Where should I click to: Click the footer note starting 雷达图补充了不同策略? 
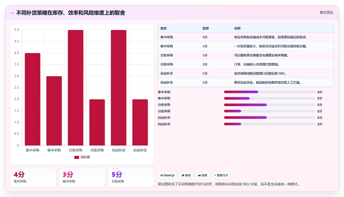click(x=229, y=184)
